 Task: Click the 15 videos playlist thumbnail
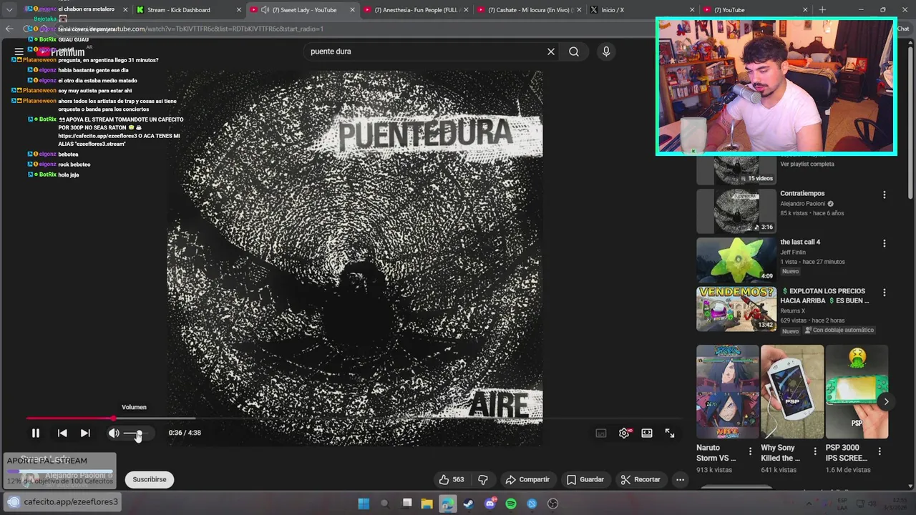tap(736, 170)
